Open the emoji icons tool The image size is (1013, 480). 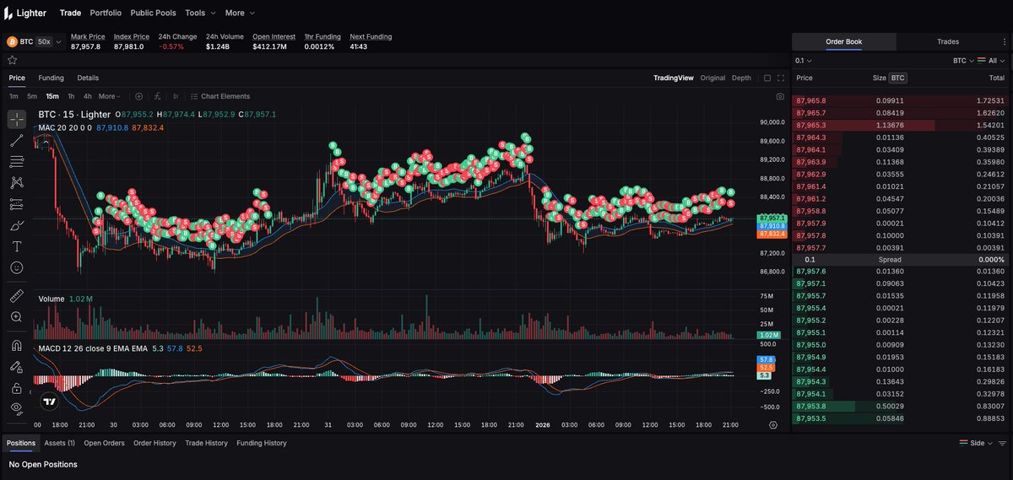tap(16, 267)
